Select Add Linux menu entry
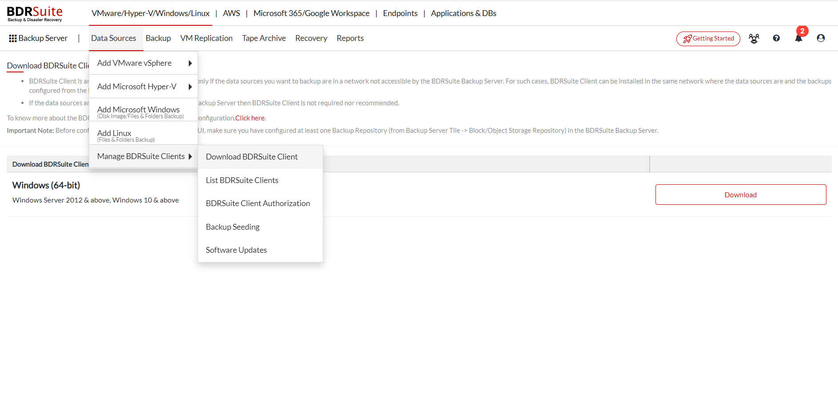 point(143,134)
